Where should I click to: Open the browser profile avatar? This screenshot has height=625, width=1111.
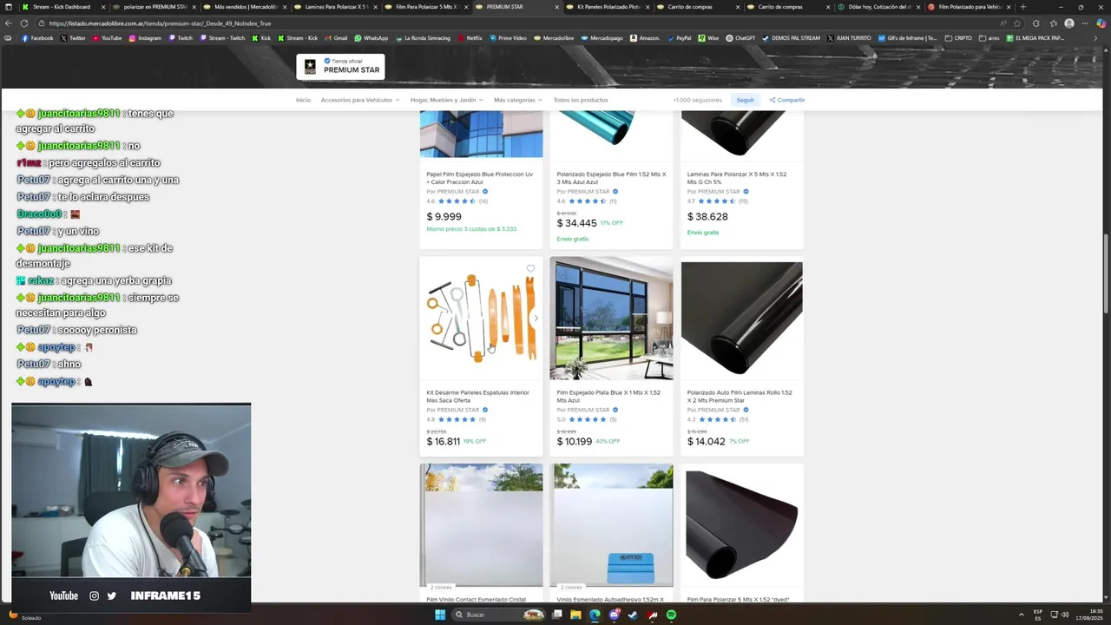pos(1069,23)
